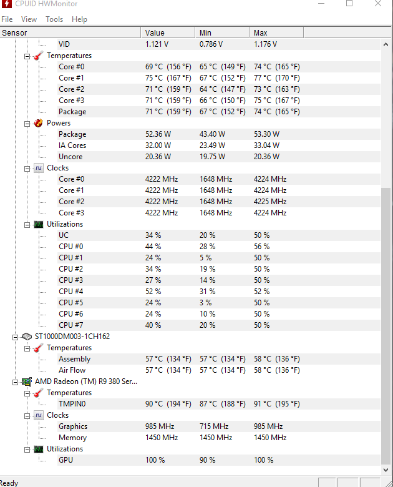393x487 pixels.
Task: Open the Tools menu
Action: pyautogui.click(x=54, y=19)
